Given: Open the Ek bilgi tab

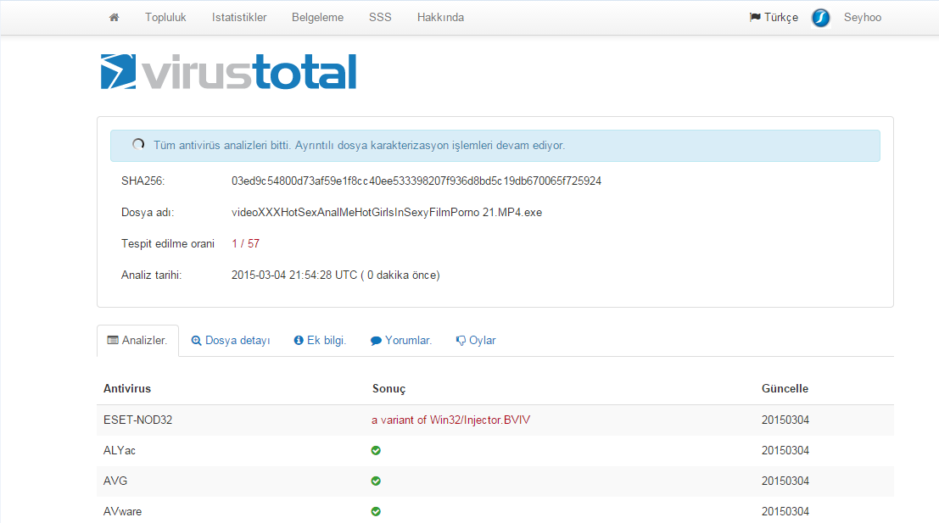Looking at the screenshot, I should pos(320,341).
